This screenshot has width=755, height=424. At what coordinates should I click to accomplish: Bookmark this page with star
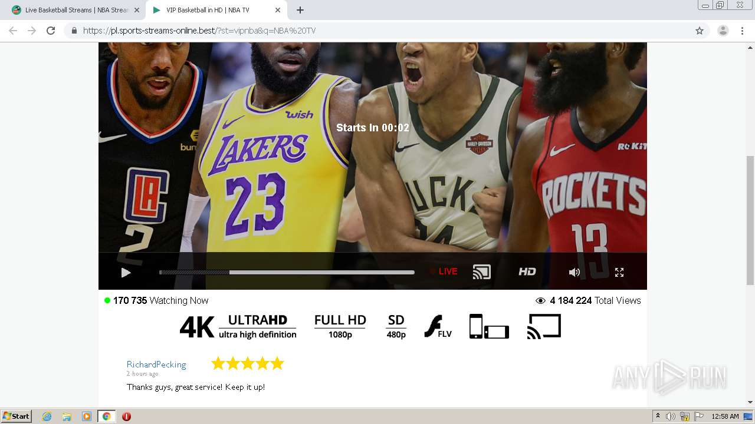click(x=700, y=31)
